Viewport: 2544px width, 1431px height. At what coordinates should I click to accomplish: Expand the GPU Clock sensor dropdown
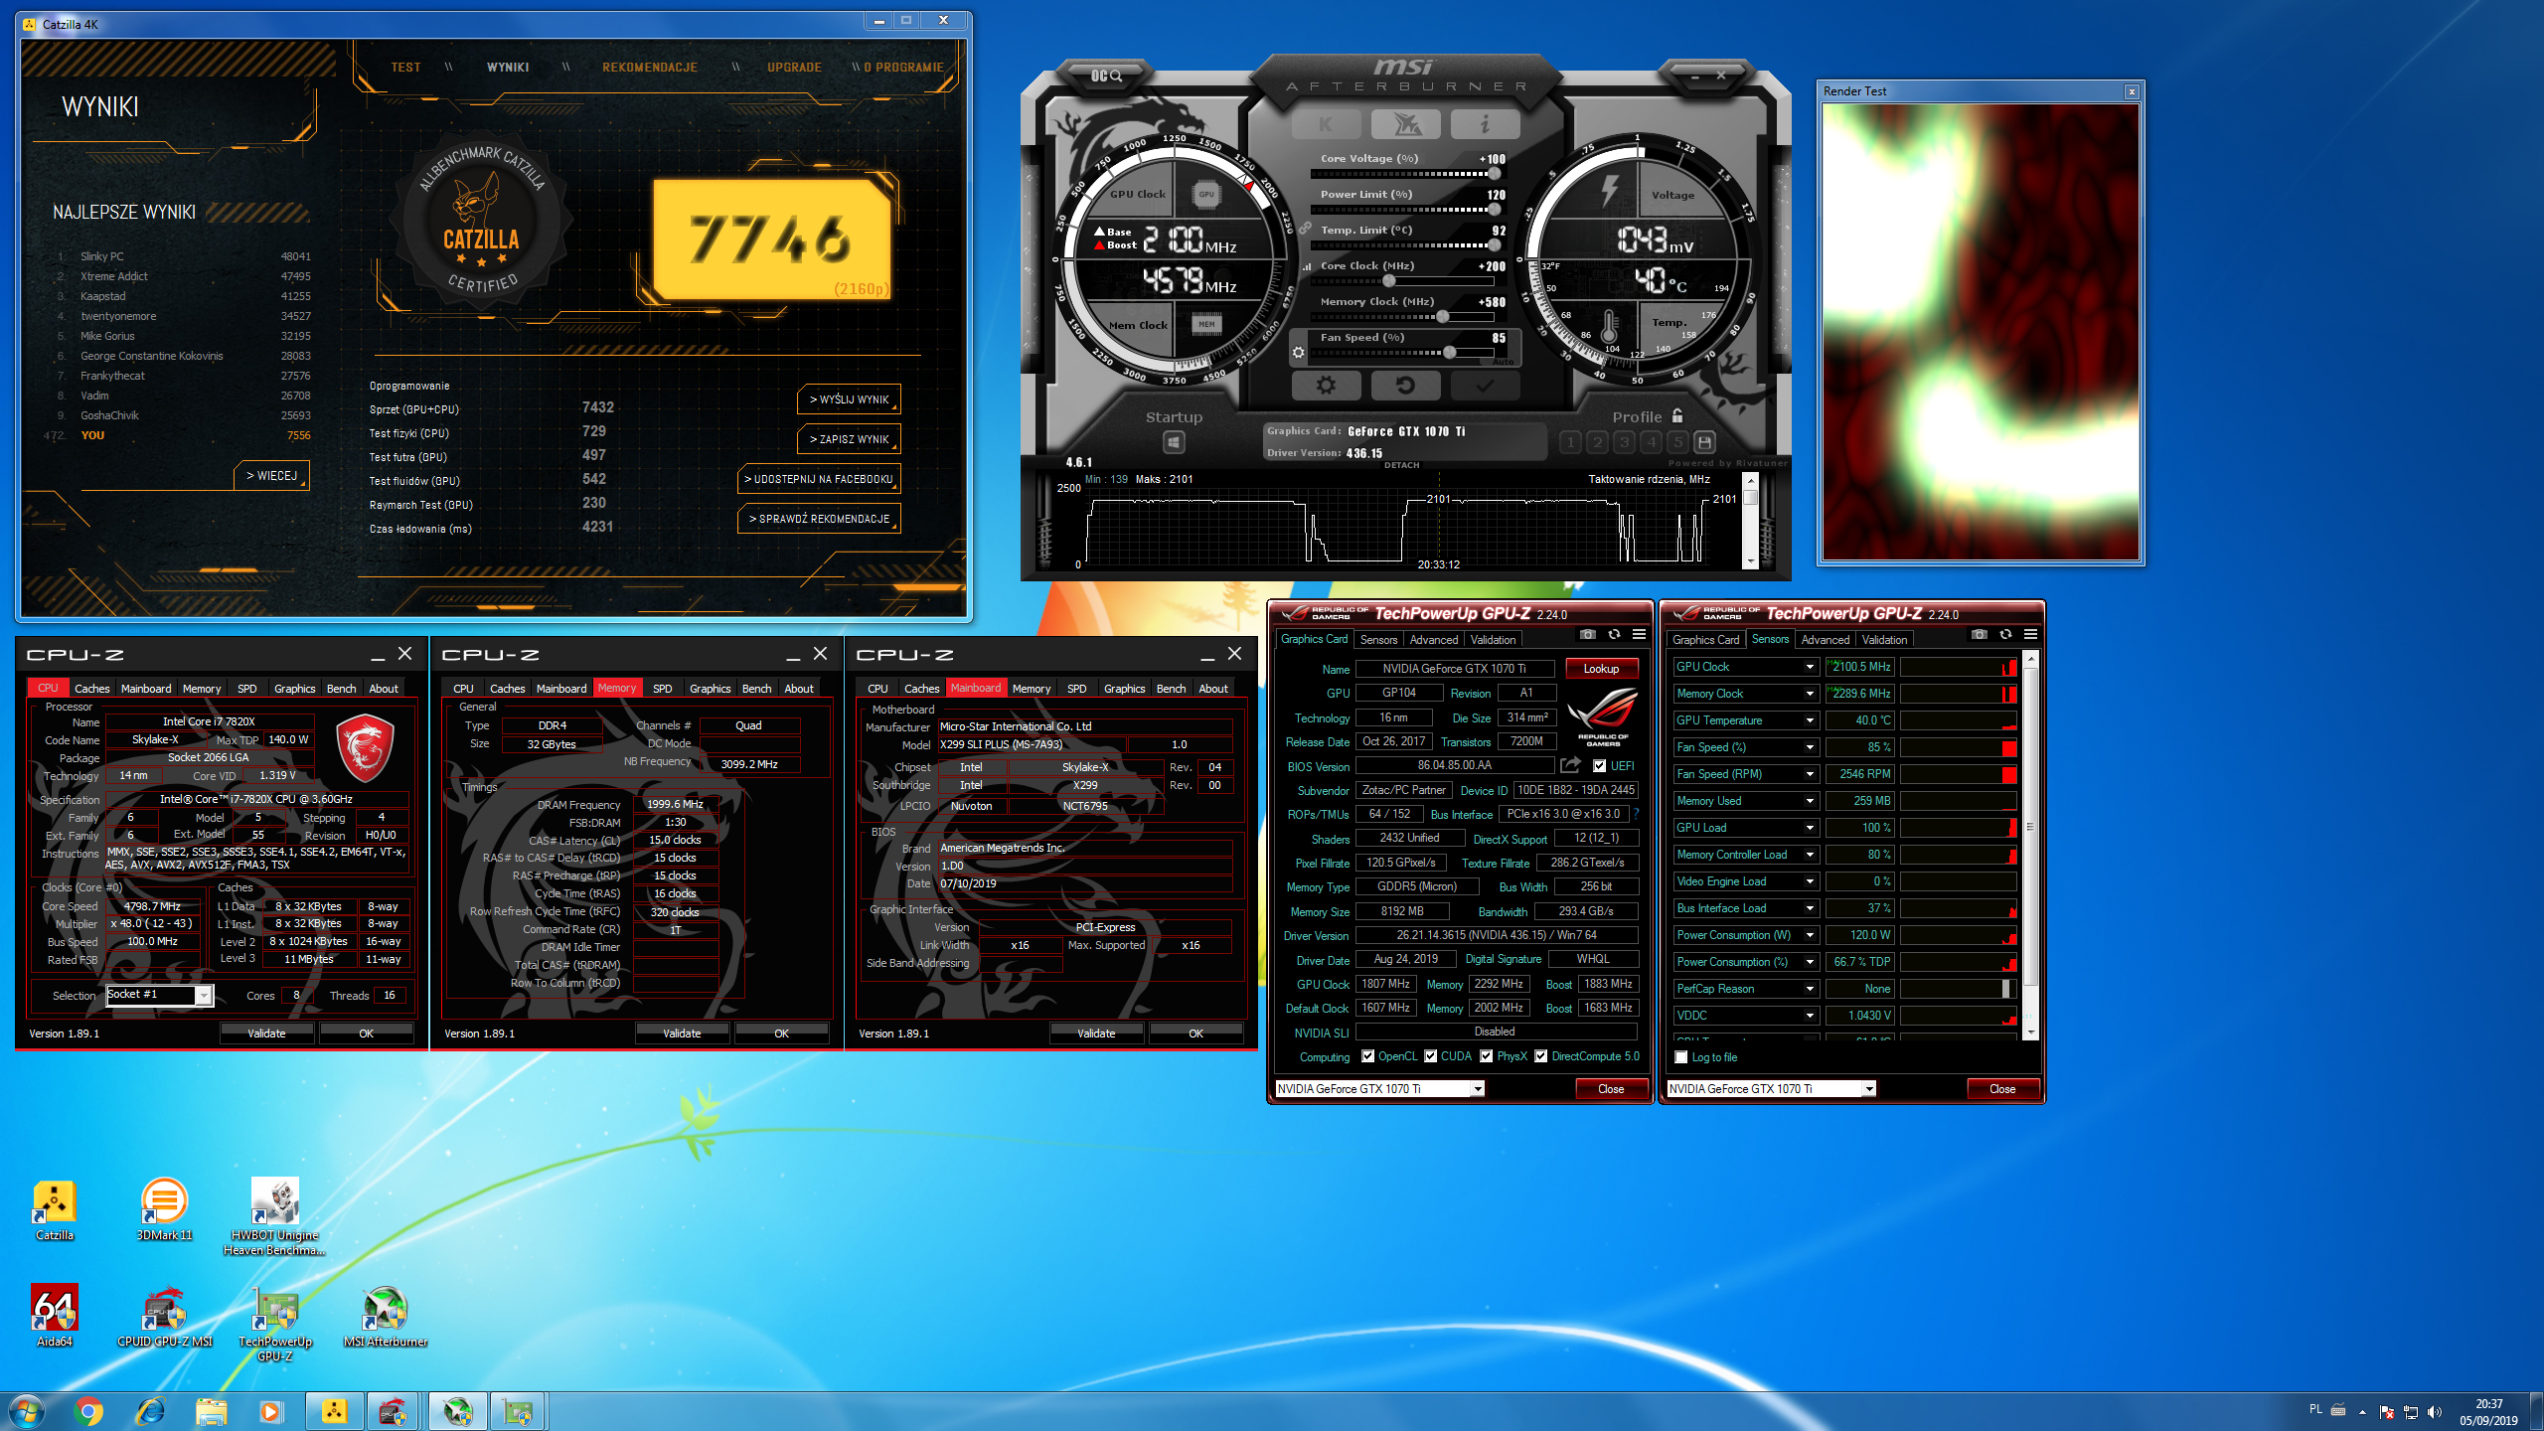click(1810, 667)
